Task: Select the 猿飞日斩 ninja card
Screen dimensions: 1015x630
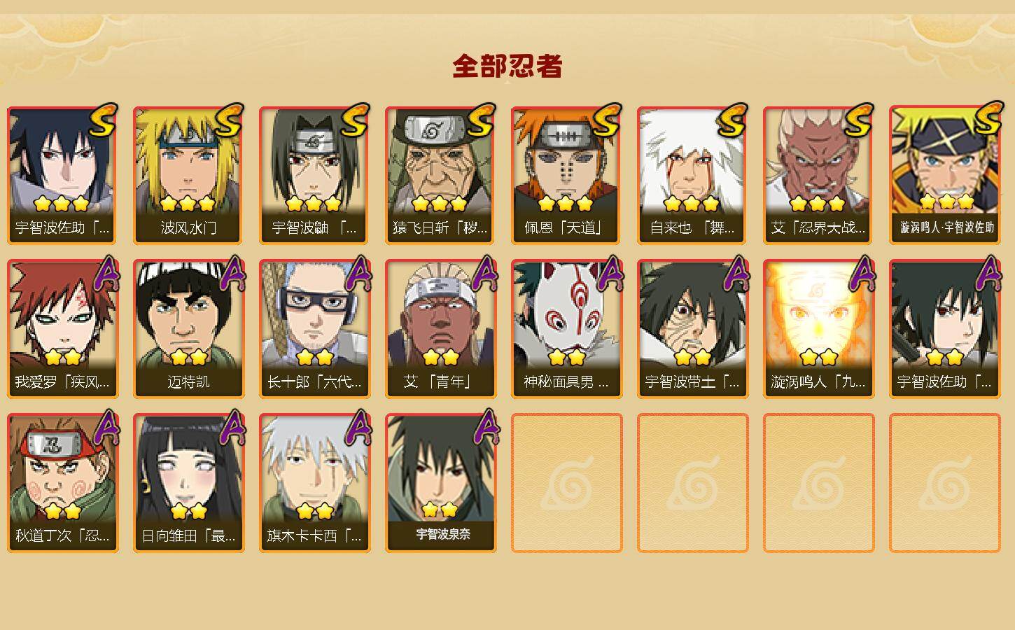Action: 440,175
